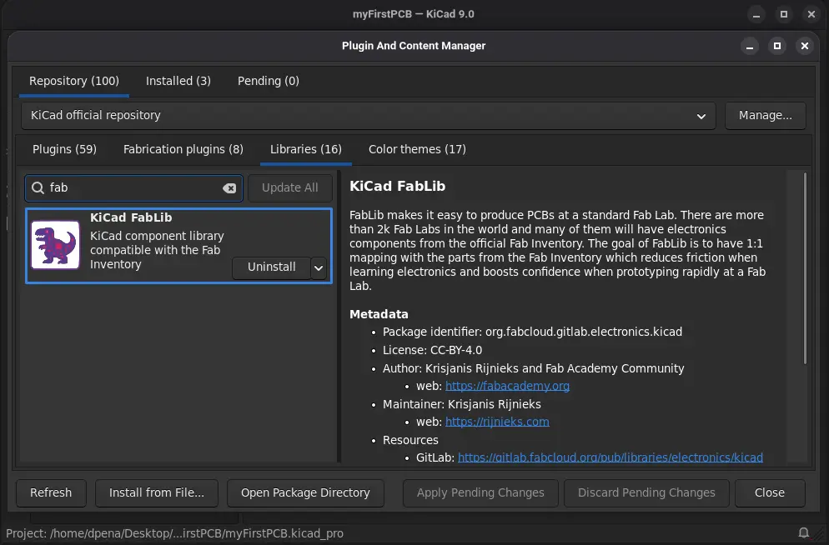Click the KiCad FabLib dinosaur thumbnail

click(x=55, y=245)
